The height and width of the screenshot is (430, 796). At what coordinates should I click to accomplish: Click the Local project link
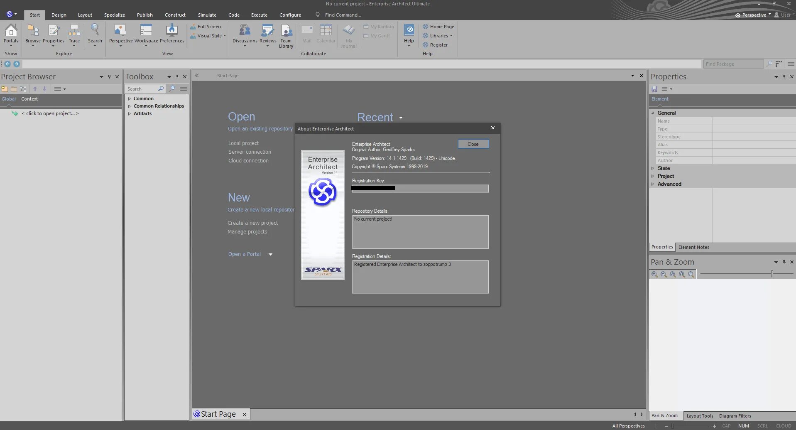[x=243, y=143]
